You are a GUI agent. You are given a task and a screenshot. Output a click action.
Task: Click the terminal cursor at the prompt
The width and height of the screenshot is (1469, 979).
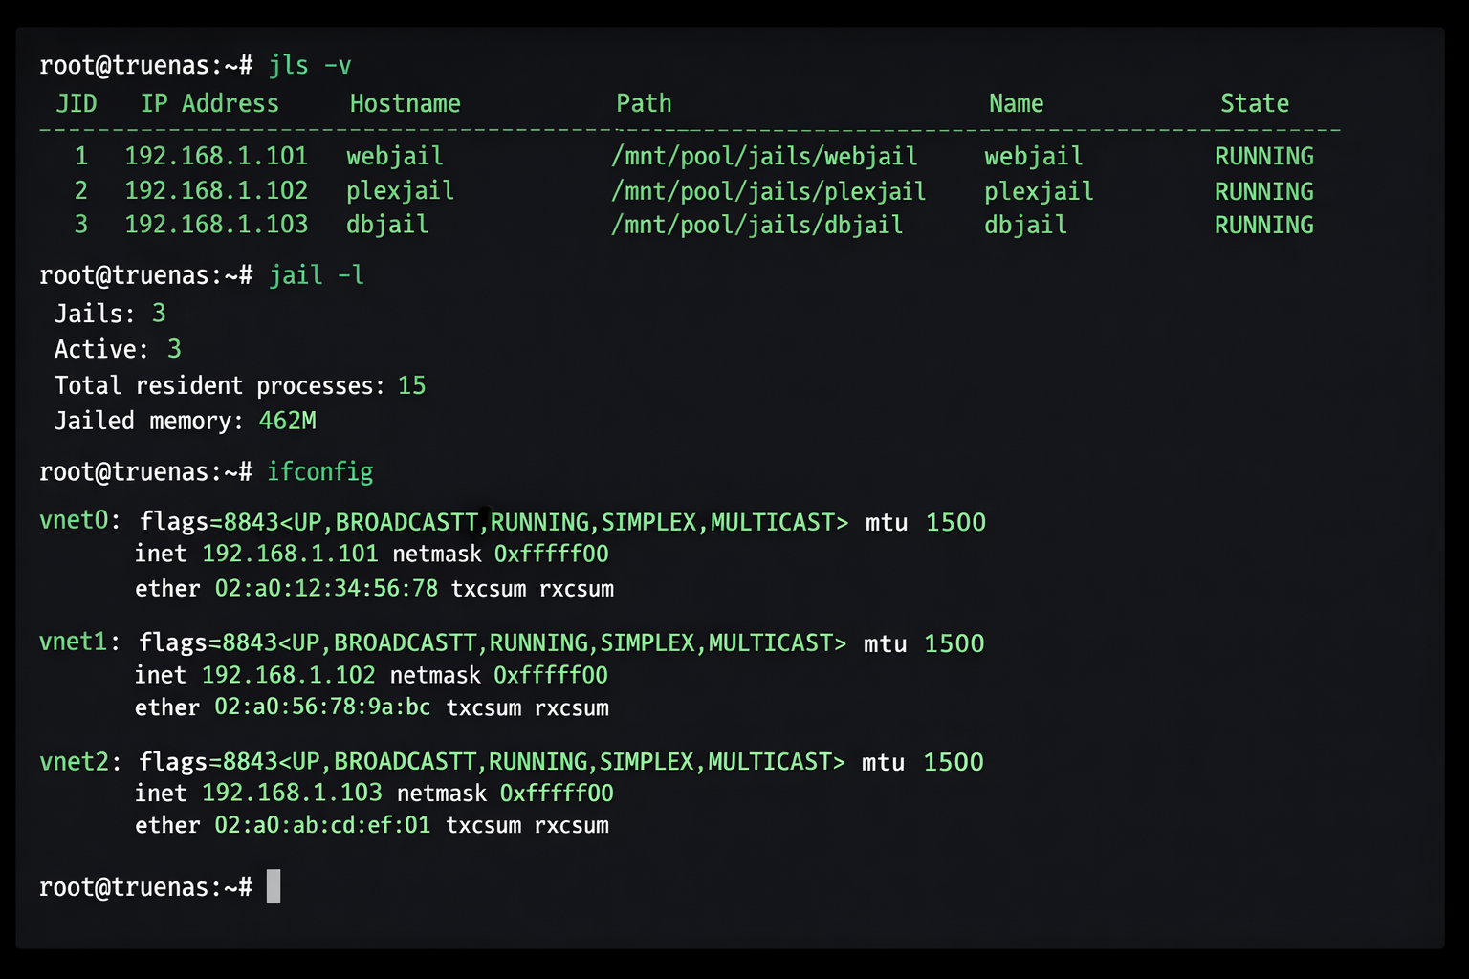coord(275,886)
